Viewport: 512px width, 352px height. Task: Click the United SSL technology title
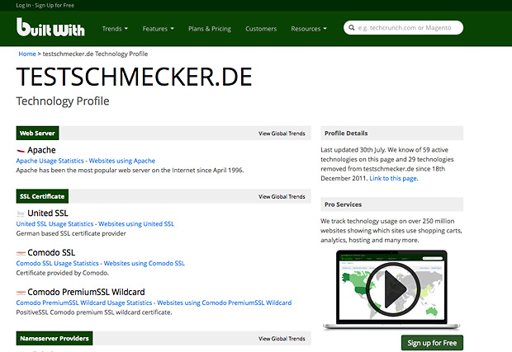48,214
